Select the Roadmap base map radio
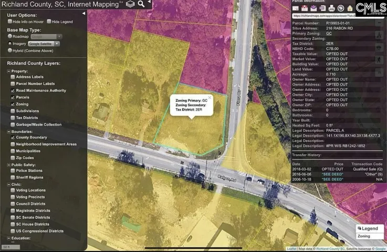Viewport: 387px width, 252px height. coord(10,36)
